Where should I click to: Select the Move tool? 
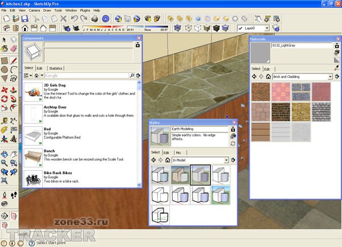click(5, 90)
